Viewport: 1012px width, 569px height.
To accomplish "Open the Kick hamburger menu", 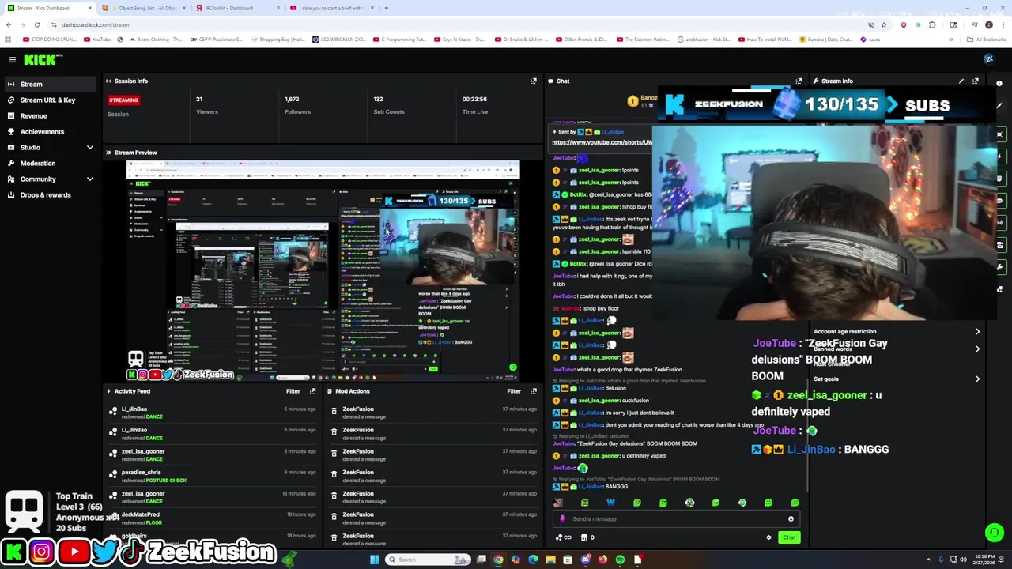I will point(13,59).
